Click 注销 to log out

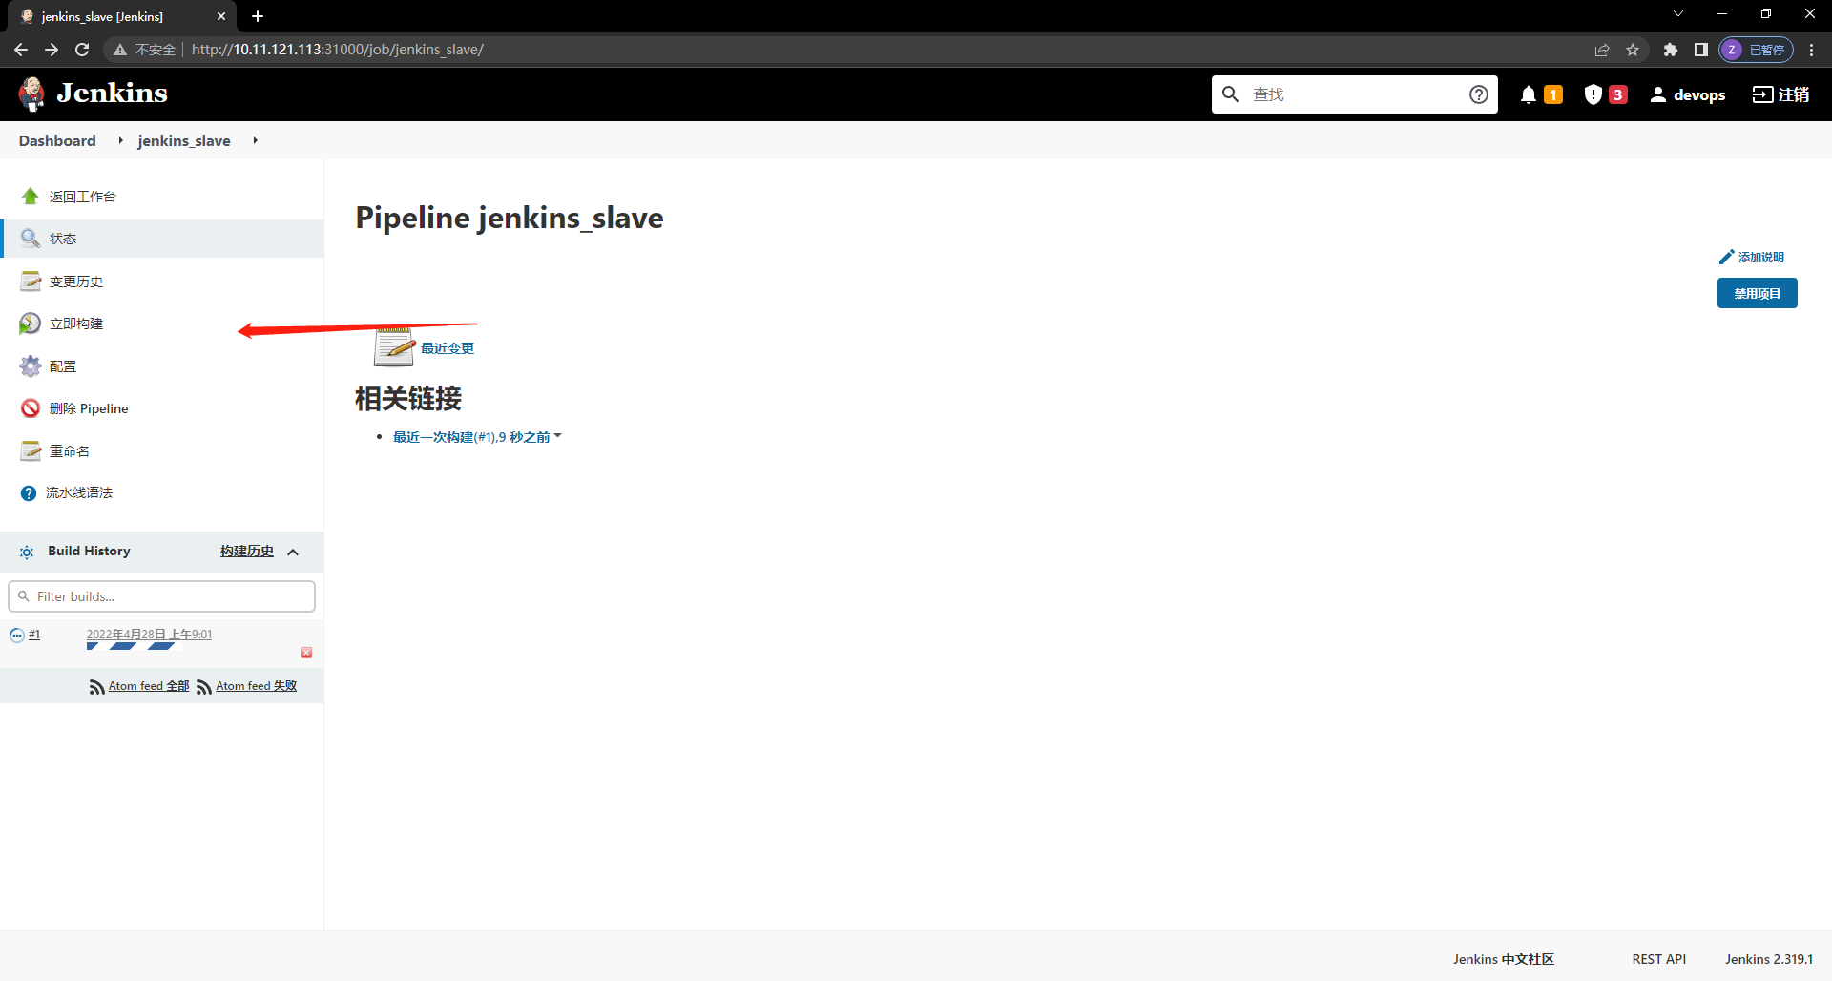1780,94
